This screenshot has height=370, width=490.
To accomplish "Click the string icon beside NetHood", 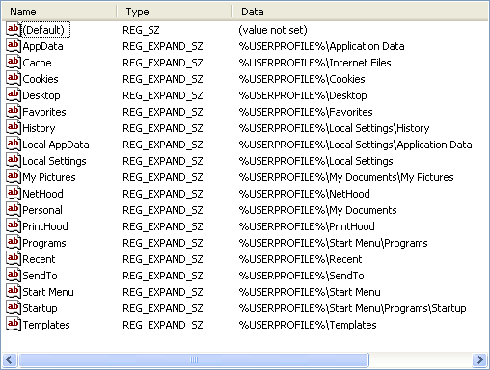I will [x=14, y=193].
